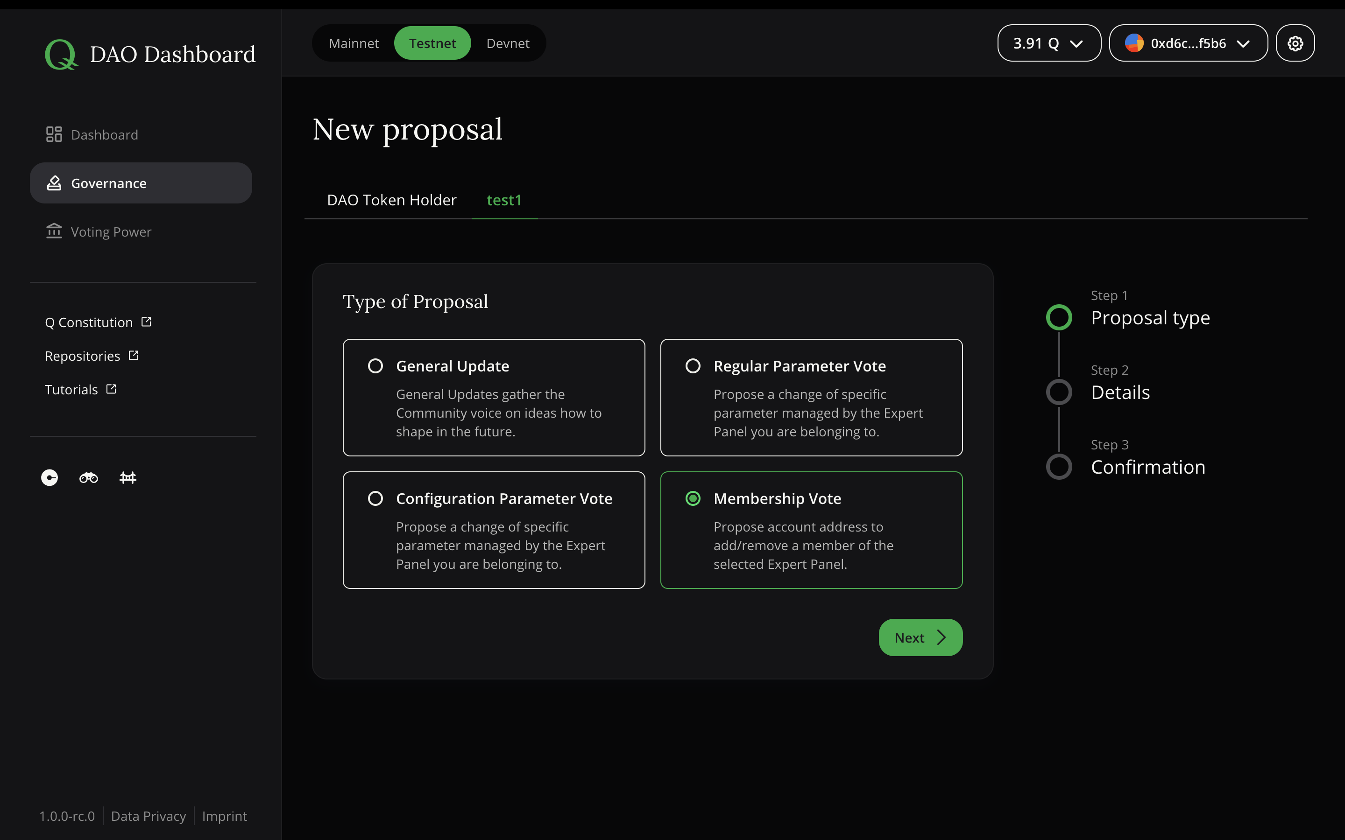
Task: Switch to the DAO Token Holder tab
Action: click(x=392, y=200)
